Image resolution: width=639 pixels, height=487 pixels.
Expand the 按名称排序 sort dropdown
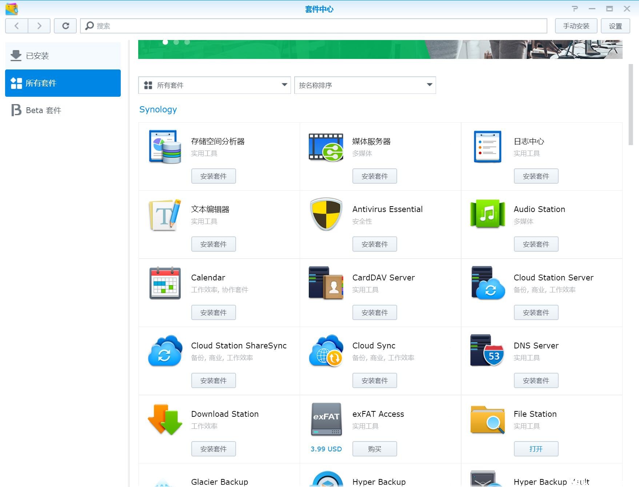[x=365, y=85]
